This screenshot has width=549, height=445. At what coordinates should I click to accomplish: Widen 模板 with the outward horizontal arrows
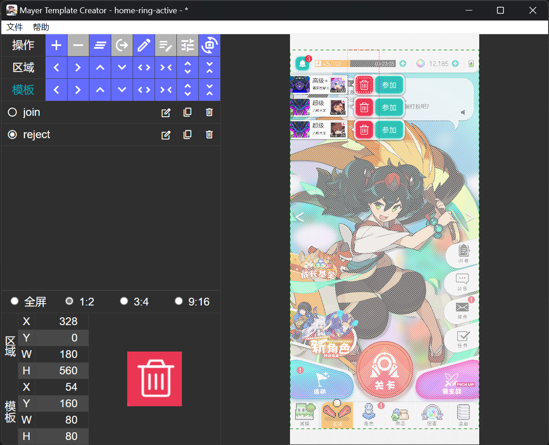144,90
